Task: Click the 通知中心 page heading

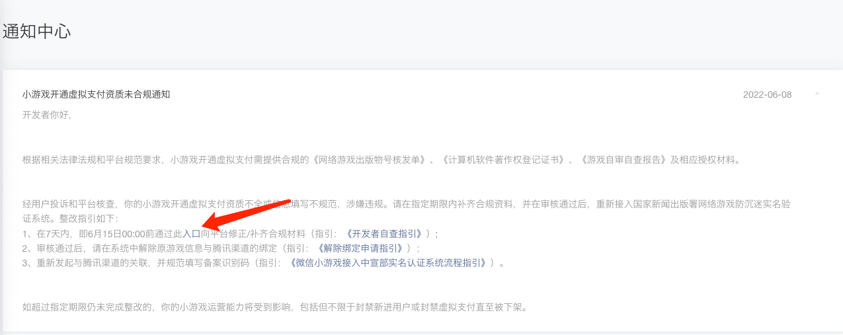Action: tap(36, 31)
